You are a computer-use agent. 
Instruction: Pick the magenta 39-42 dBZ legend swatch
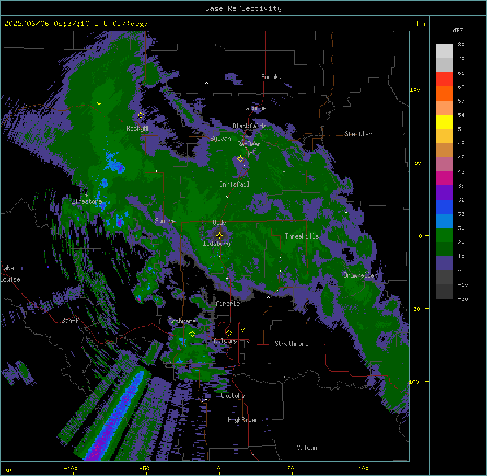444,178
